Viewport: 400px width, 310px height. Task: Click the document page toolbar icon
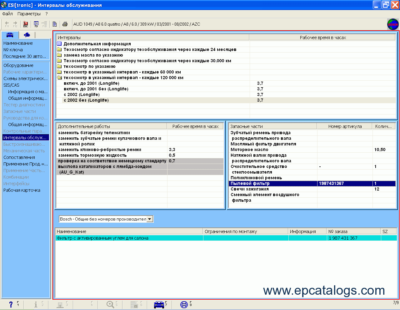click(x=55, y=24)
